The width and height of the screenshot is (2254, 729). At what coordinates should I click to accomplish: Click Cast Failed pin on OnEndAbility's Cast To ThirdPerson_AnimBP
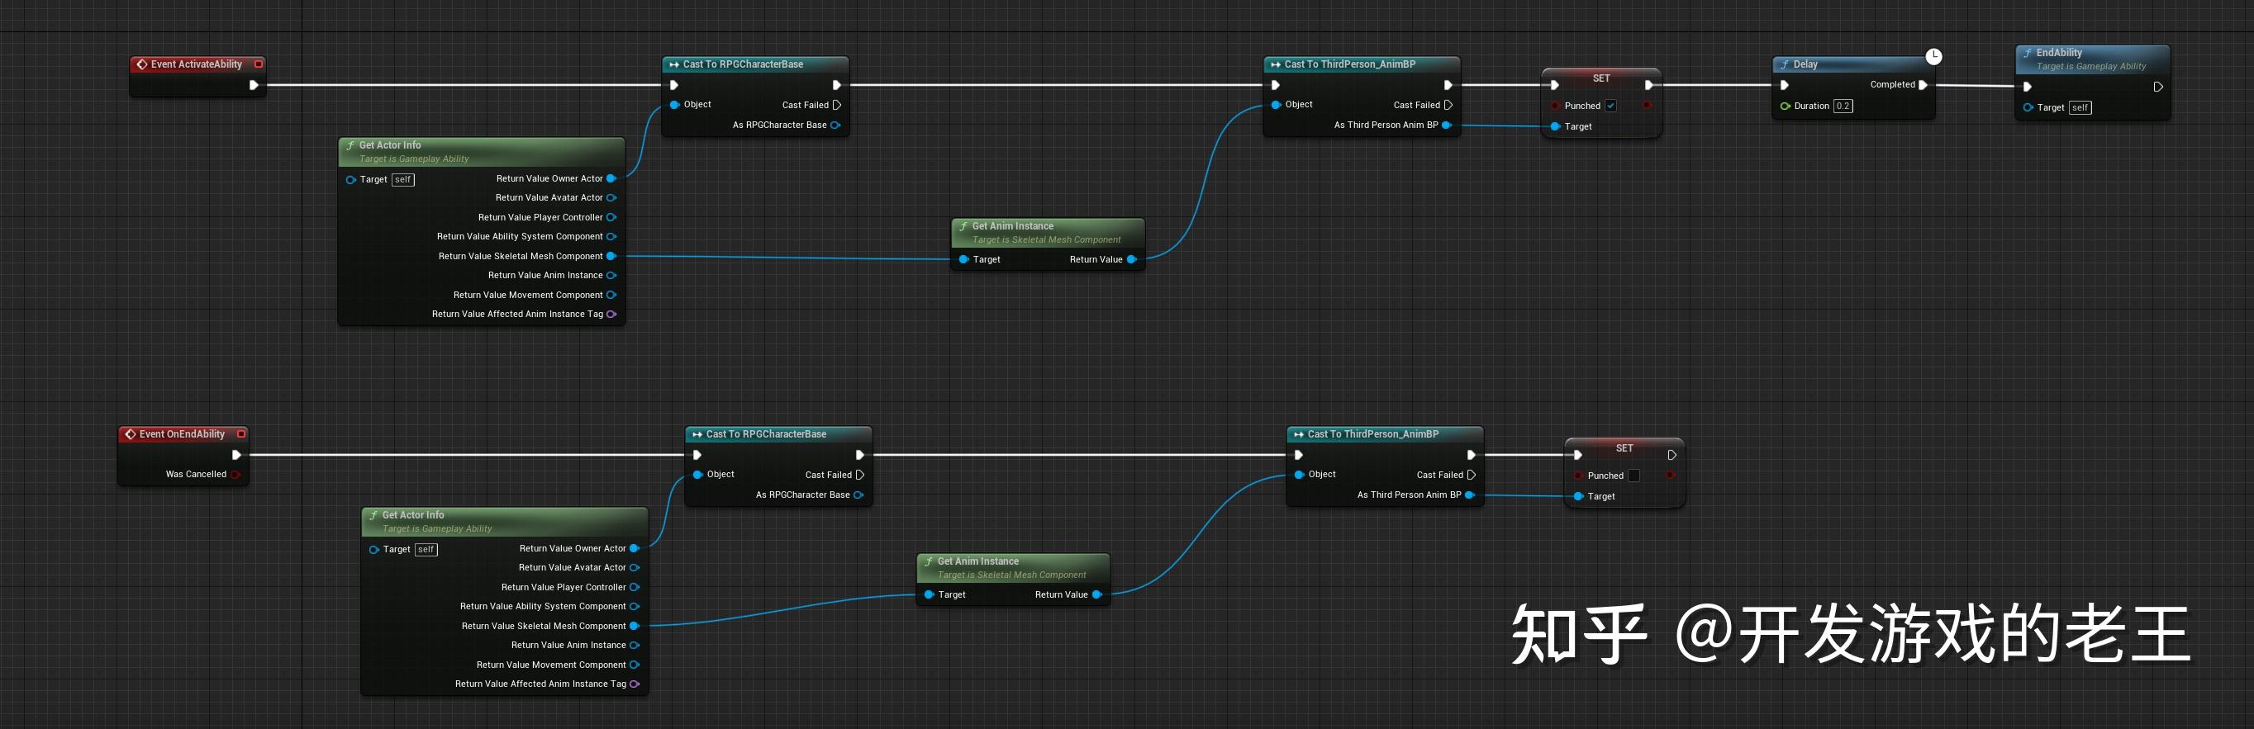(x=1471, y=475)
